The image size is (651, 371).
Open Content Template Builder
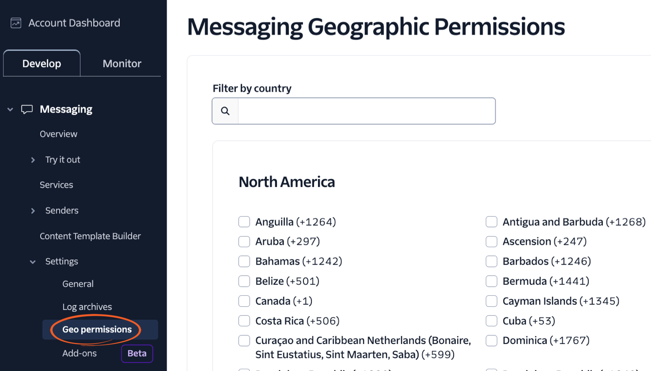pos(90,236)
